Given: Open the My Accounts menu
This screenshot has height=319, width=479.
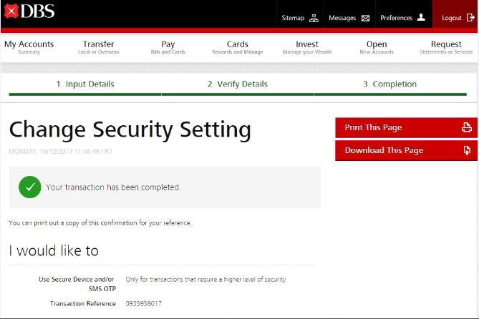Looking at the screenshot, I should [x=29, y=47].
